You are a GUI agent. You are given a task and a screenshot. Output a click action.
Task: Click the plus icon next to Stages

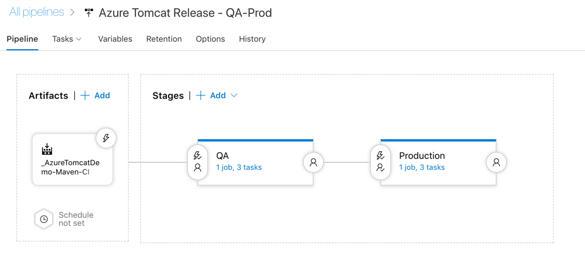pyautogui.click(x=201, y=96)
